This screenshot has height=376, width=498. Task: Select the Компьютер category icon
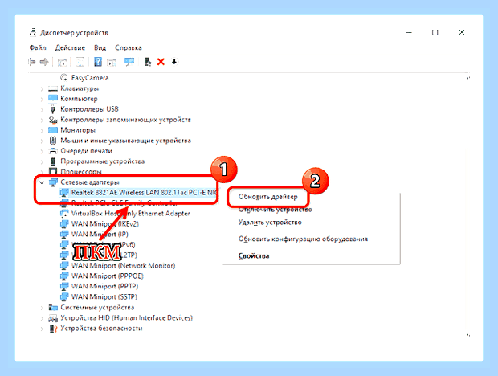point(53,99)
